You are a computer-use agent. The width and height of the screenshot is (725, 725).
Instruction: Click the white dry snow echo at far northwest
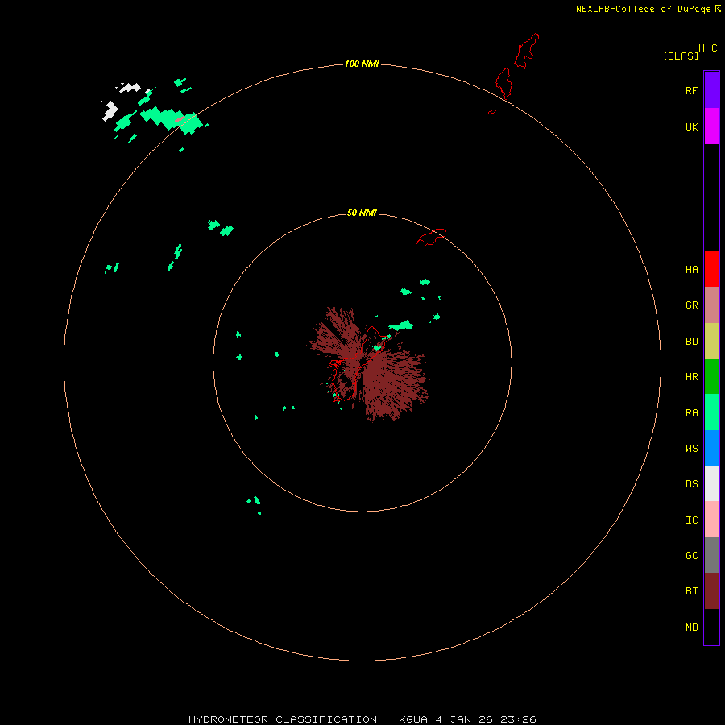110,111
